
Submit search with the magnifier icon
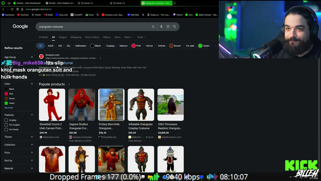coord(175,27)
